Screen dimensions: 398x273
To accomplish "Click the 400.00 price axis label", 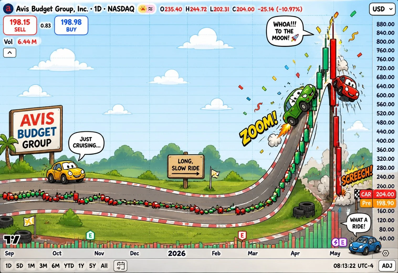I will click(x=385, y=141).
